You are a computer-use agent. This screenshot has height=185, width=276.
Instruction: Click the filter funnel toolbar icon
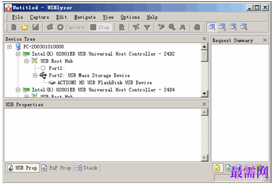(147, 27)
